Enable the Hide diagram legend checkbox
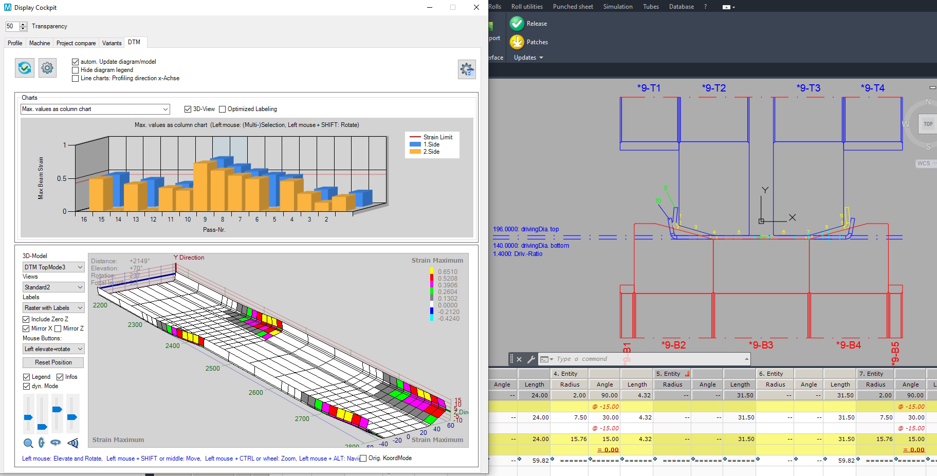The image size is (937, 476). pos(76,70)
